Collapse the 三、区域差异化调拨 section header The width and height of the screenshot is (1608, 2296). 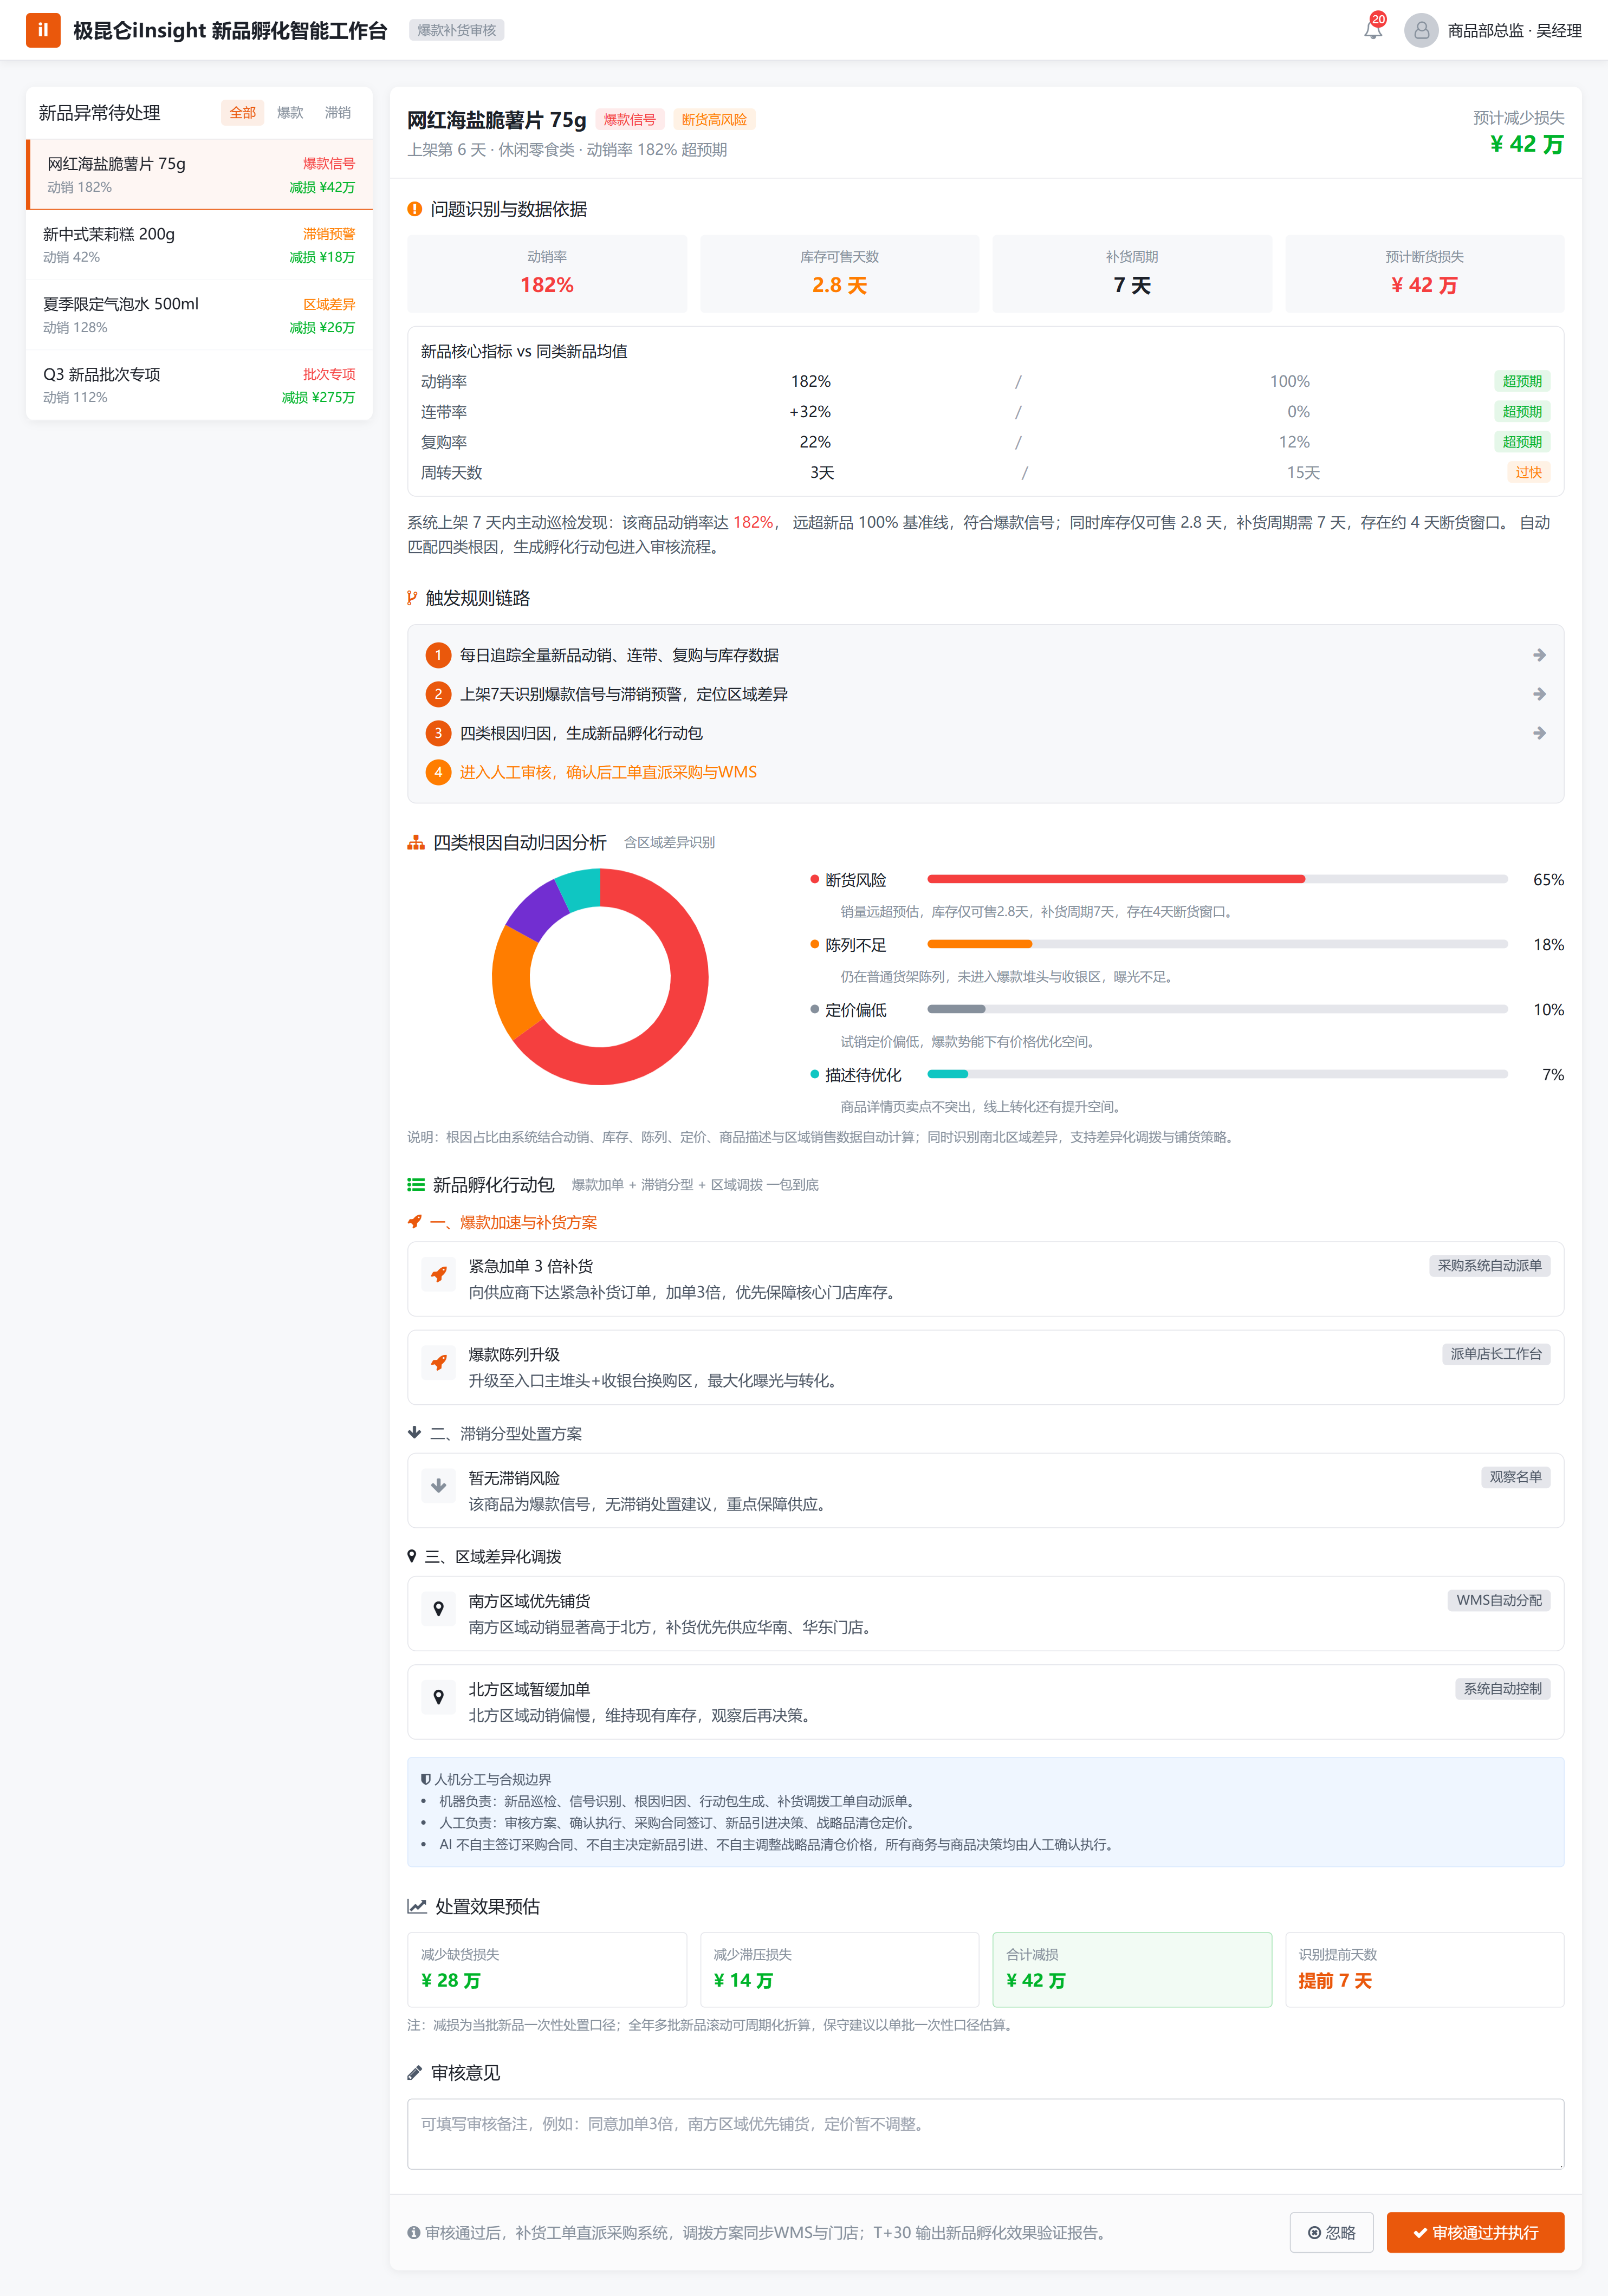tap(484, 1556)
